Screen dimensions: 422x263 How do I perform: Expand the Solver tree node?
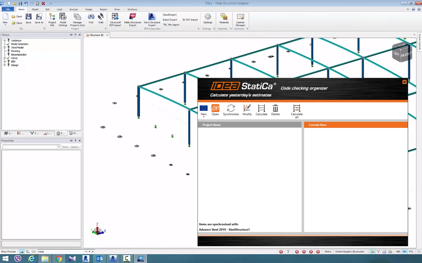click(4, 58)
